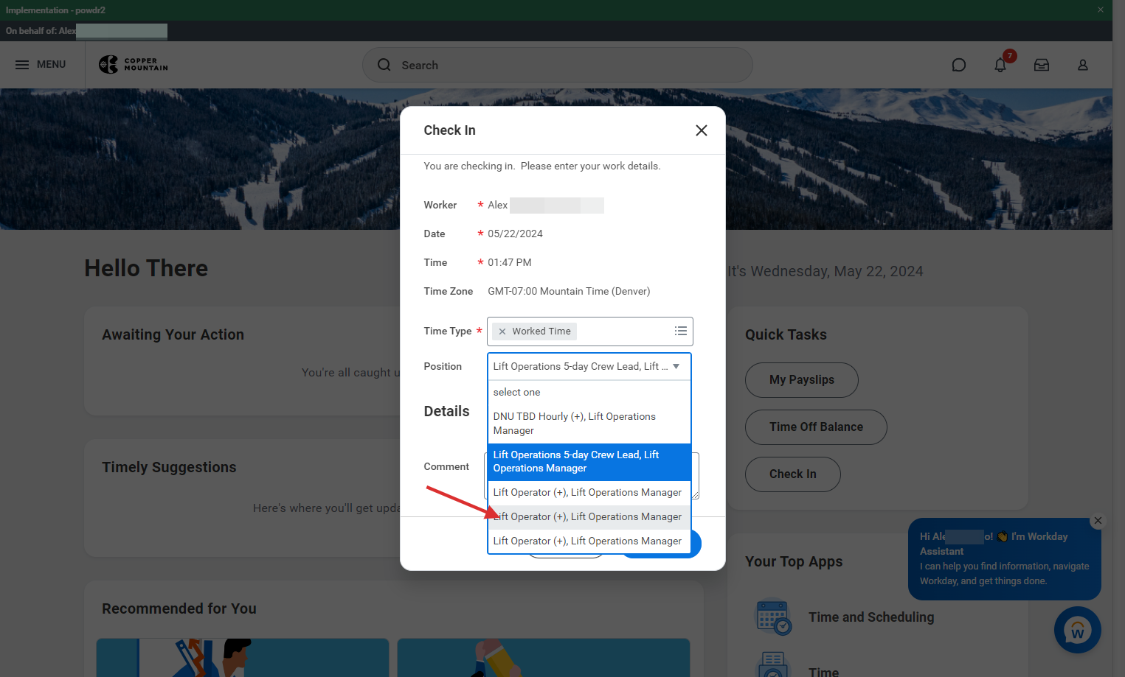Open My Payslips quick task
The height and width of the screenshot is (677, 1125).
click(x=802, y=380)
